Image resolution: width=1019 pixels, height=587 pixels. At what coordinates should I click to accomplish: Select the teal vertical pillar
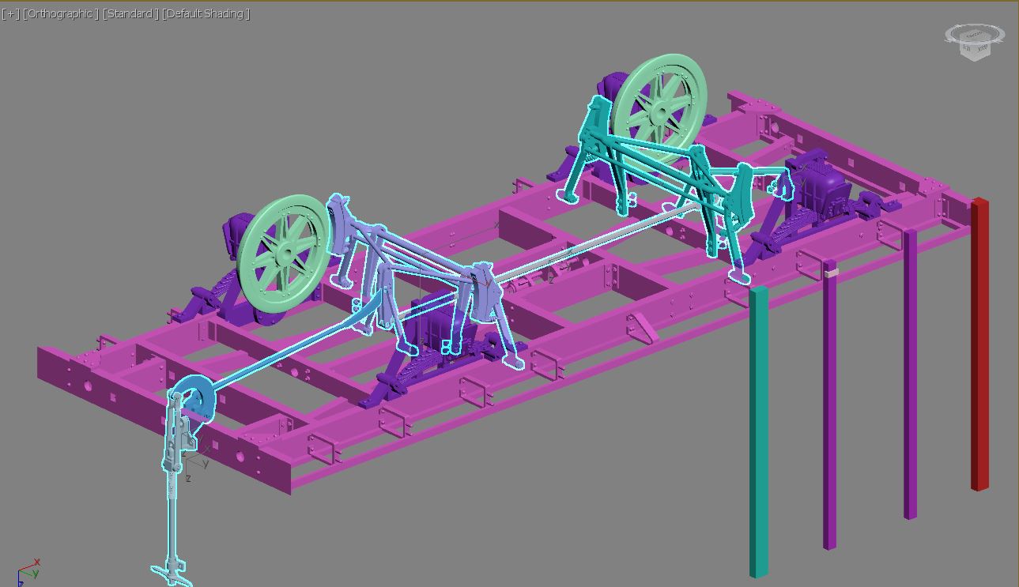758,435
